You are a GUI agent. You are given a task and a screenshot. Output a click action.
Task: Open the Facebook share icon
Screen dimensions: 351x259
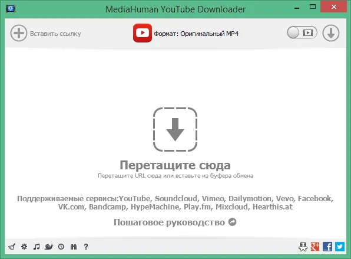327,247
